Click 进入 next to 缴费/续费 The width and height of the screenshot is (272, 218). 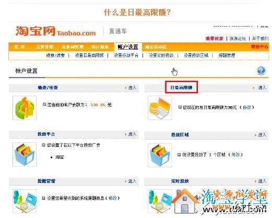(132, 87)
